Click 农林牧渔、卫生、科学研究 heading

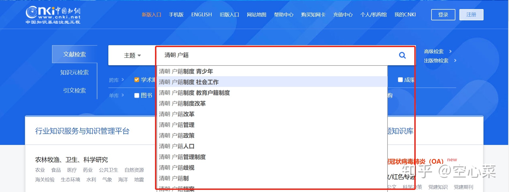coord(72,160)
